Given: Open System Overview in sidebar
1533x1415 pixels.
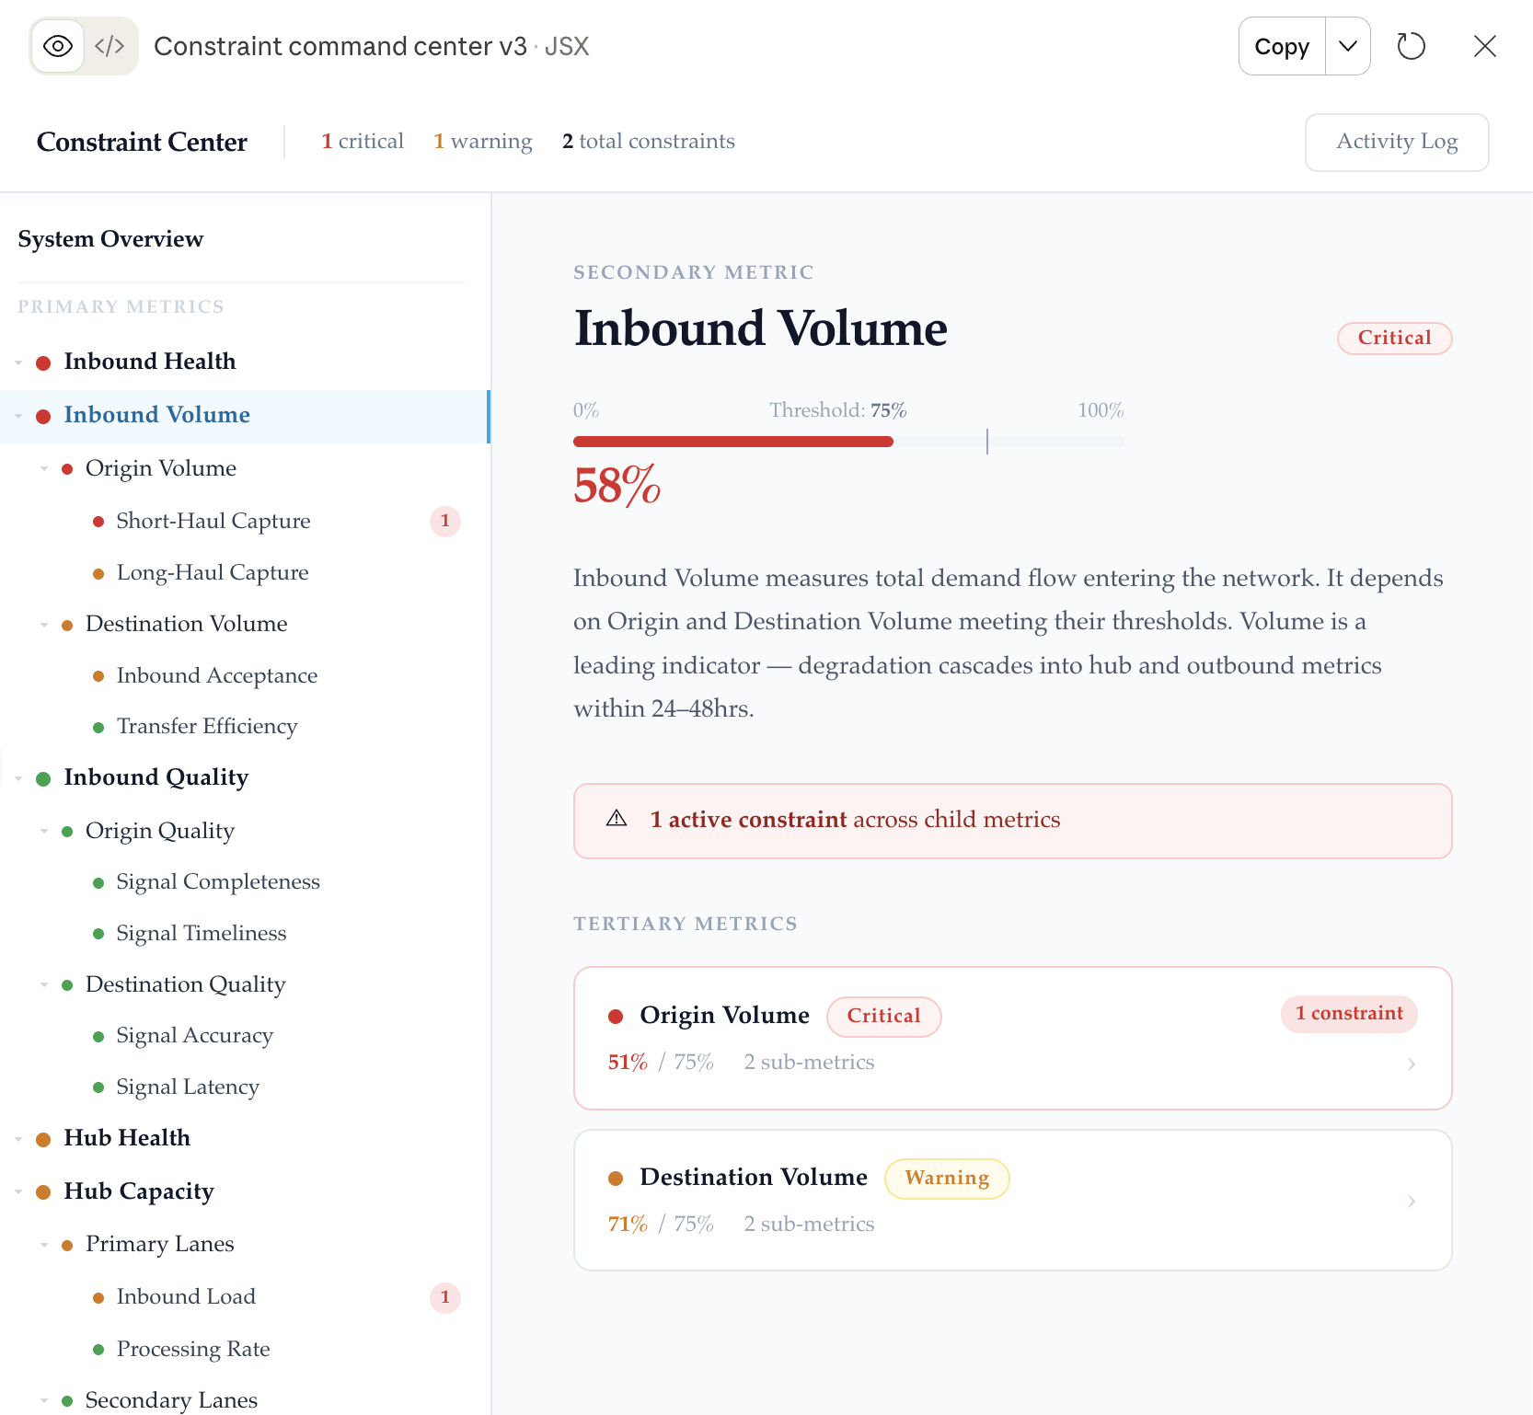Looking at the screenshot, I should 110,239.
